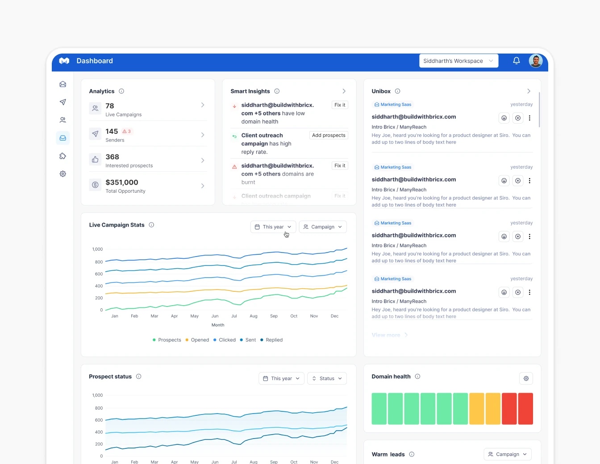
Task: Mark the first Unibox message with smiley reaction
Action: [504, 118]
